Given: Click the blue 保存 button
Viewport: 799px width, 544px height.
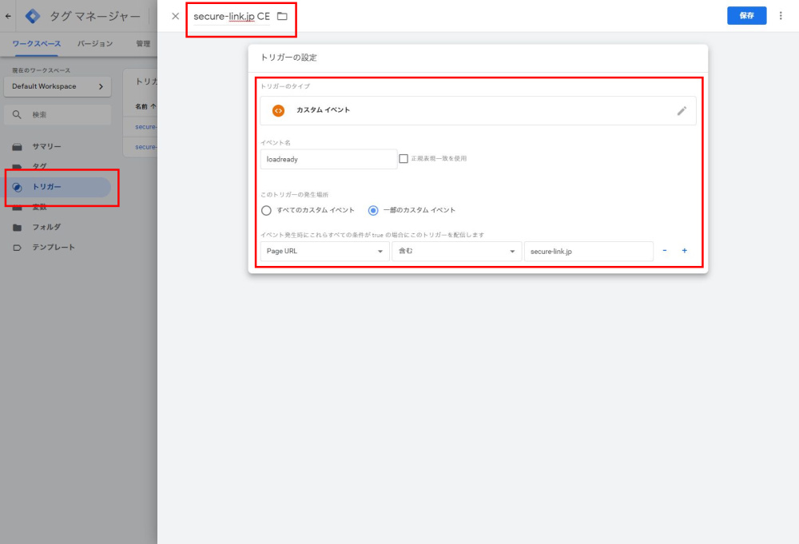Looking at the screenshot, I should (746, 16).
